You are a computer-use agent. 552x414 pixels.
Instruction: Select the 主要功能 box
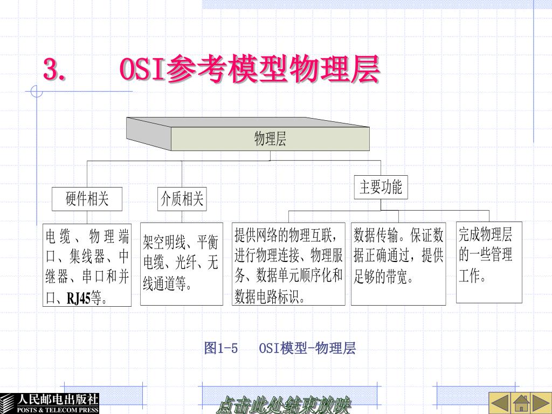pyautogui.click(x=381, y=187)
